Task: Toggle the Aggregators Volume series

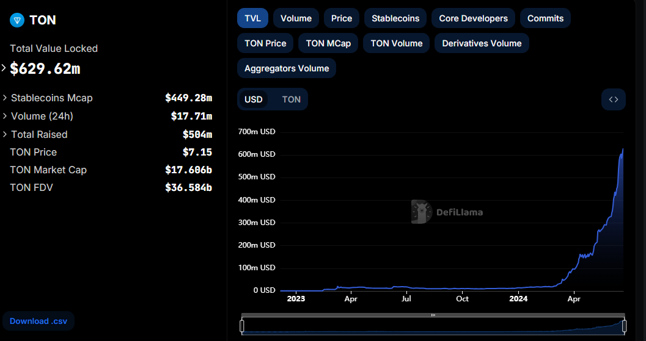Action: (x=287, y=68)
